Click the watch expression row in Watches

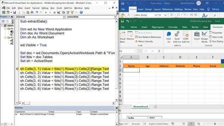(x=65, y=114)
